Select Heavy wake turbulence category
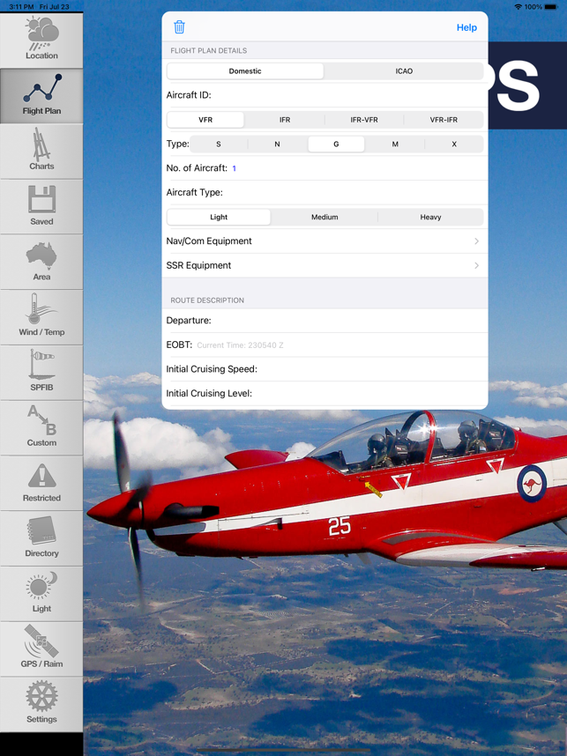The height and width of the screenshot is (756, 567). tap(430, 217)
